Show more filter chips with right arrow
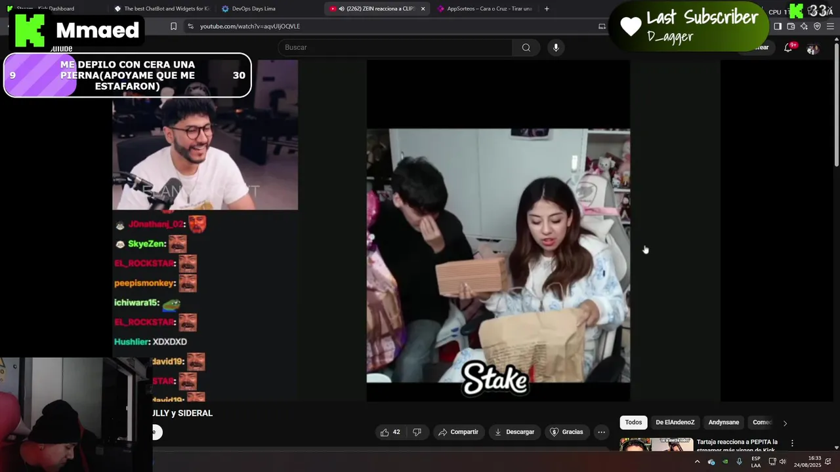The width and height of the screenshot is (840, 472). pos(785,423)
